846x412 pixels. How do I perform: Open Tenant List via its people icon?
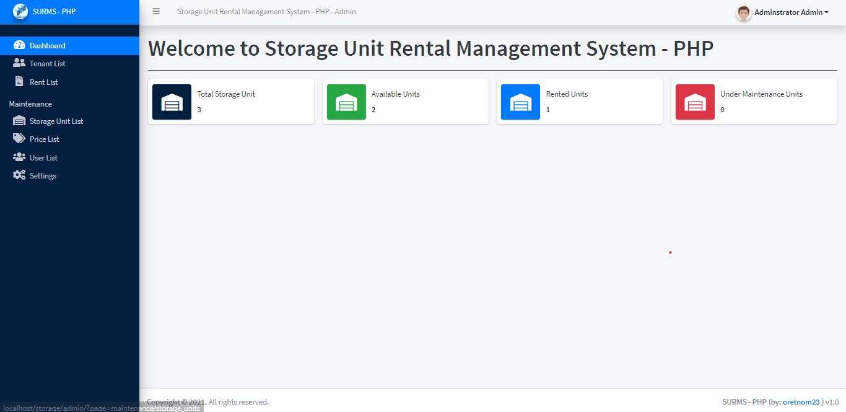(x=19, y=63)
